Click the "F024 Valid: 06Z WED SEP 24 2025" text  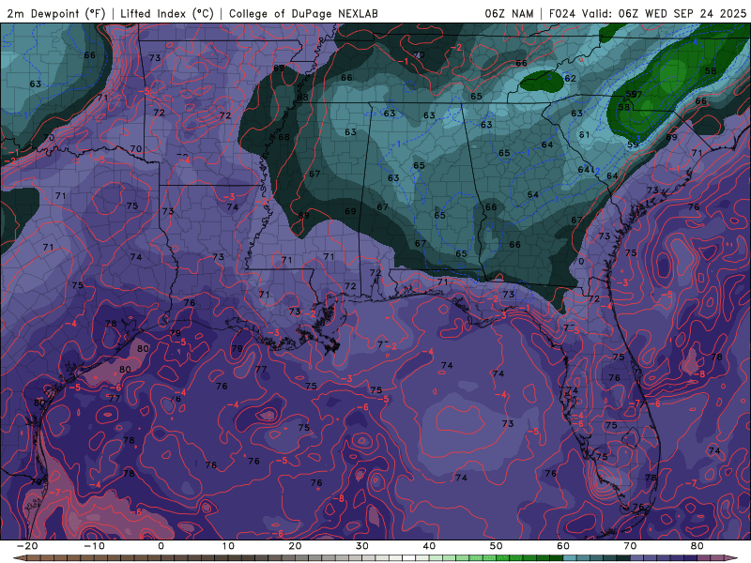[648, 13]
